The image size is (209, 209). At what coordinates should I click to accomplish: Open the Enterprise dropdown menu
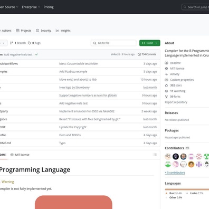point(31,7)
